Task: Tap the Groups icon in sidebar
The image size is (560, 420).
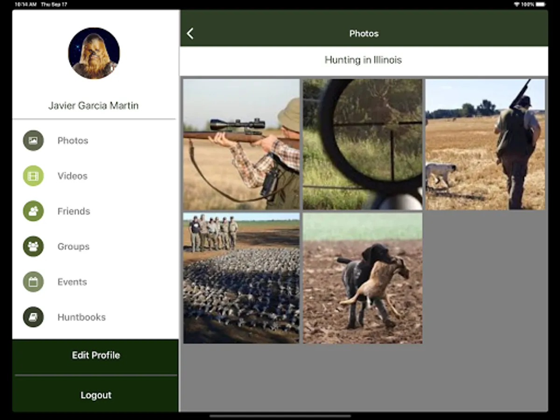Action: tap(33, 246)
